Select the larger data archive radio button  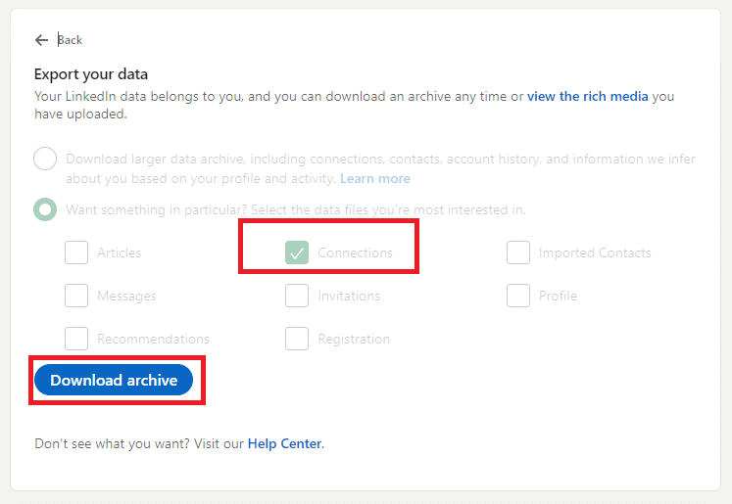tap(45, 159)
